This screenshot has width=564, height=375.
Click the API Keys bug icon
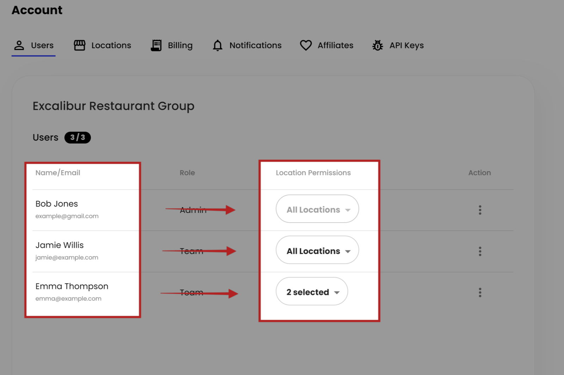(378, 45)
